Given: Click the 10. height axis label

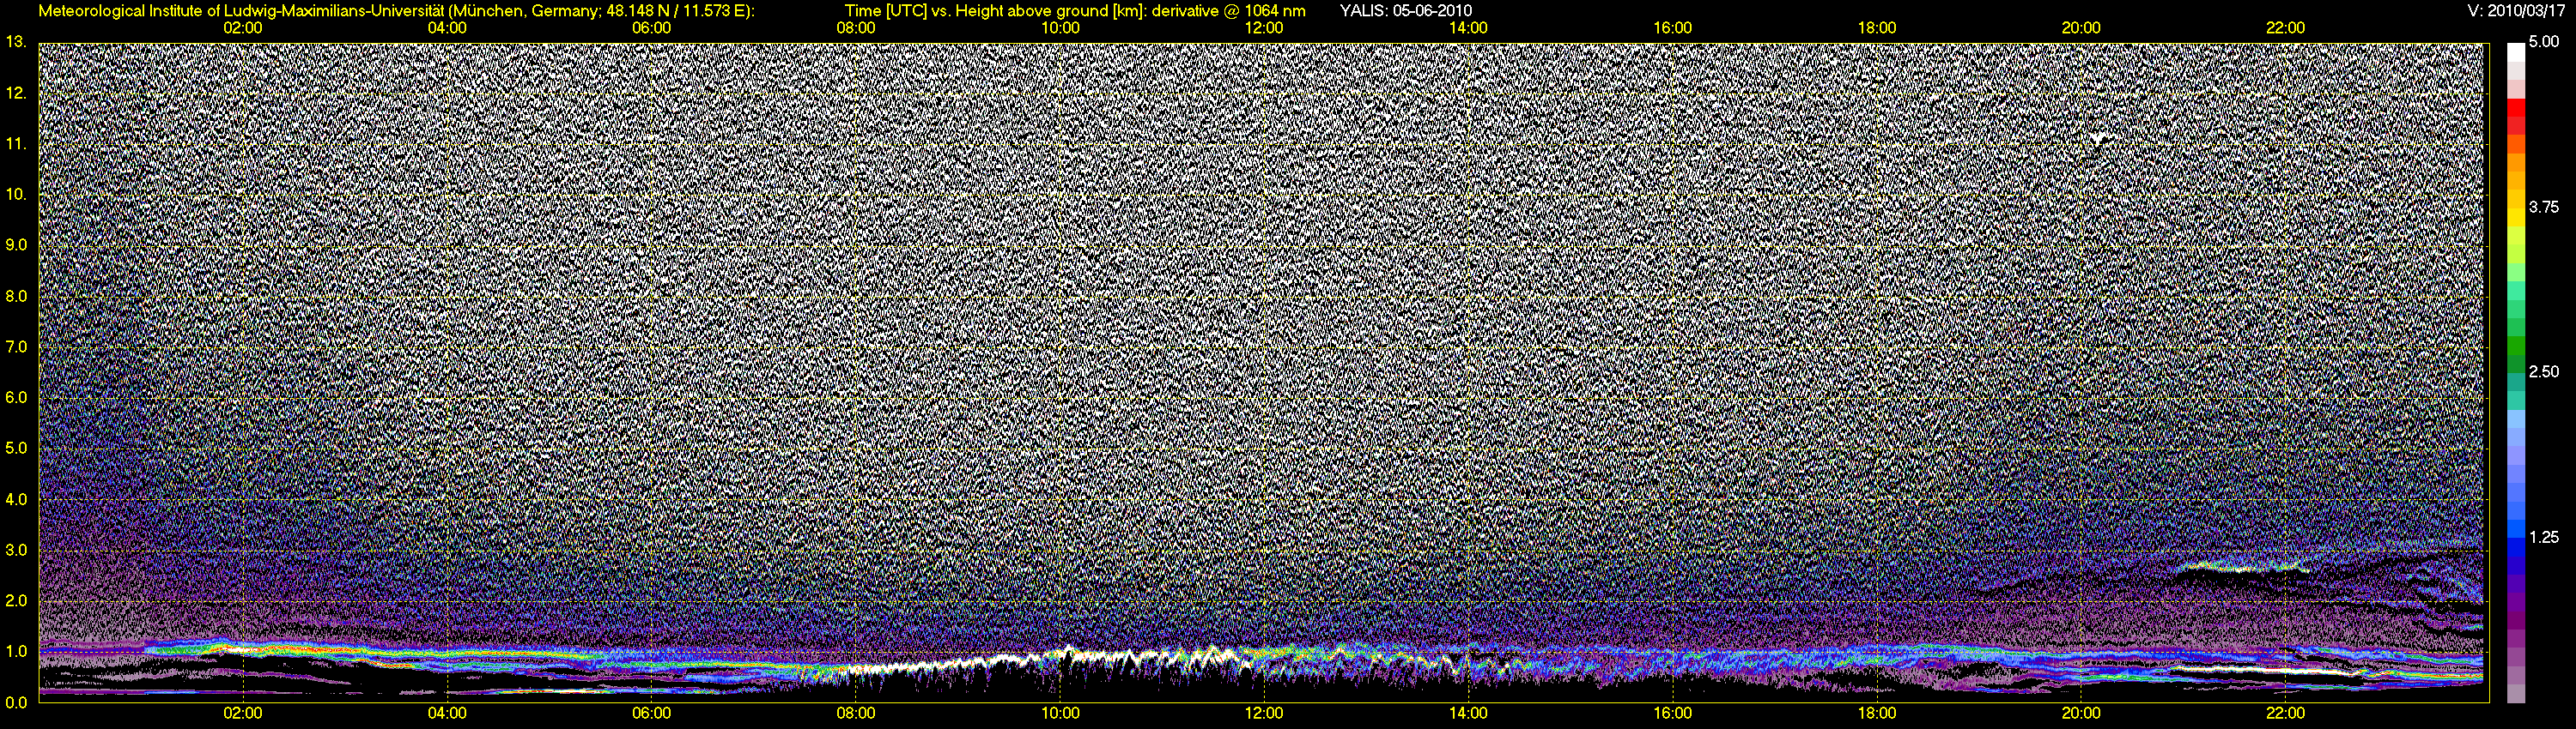Looking at the screenshot, I should coord(15,194).
